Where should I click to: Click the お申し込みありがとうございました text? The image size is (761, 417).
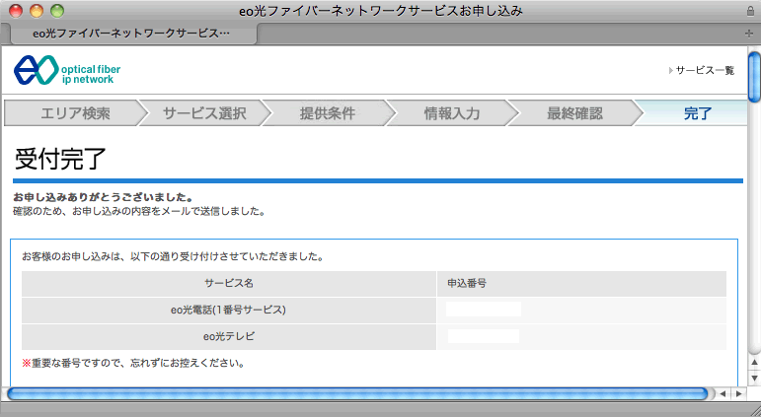104,197
